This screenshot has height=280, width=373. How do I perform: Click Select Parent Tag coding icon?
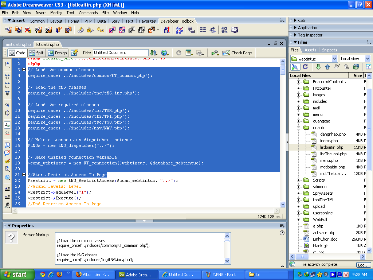coord(7,105)
